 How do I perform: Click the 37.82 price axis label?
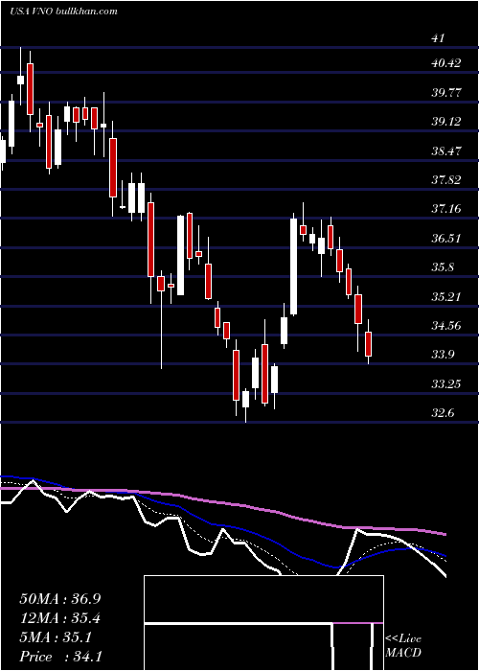(x=446, y=180)
